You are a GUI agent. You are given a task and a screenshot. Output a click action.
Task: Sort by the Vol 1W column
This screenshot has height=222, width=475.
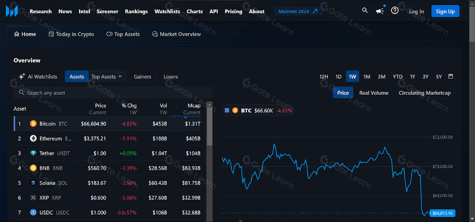point(163,109)
